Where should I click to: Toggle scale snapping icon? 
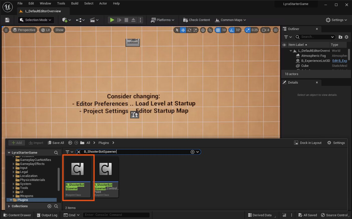tap(248, 30)
